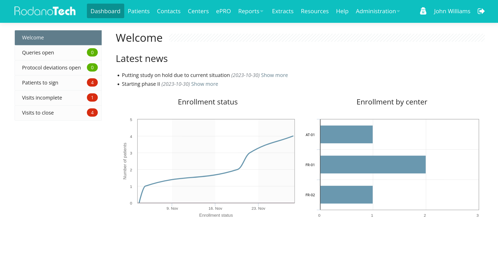This screenshot has height=253, width=498.
Task: Expand the Administration dropdown menu
Action: [x=377, y=11]
